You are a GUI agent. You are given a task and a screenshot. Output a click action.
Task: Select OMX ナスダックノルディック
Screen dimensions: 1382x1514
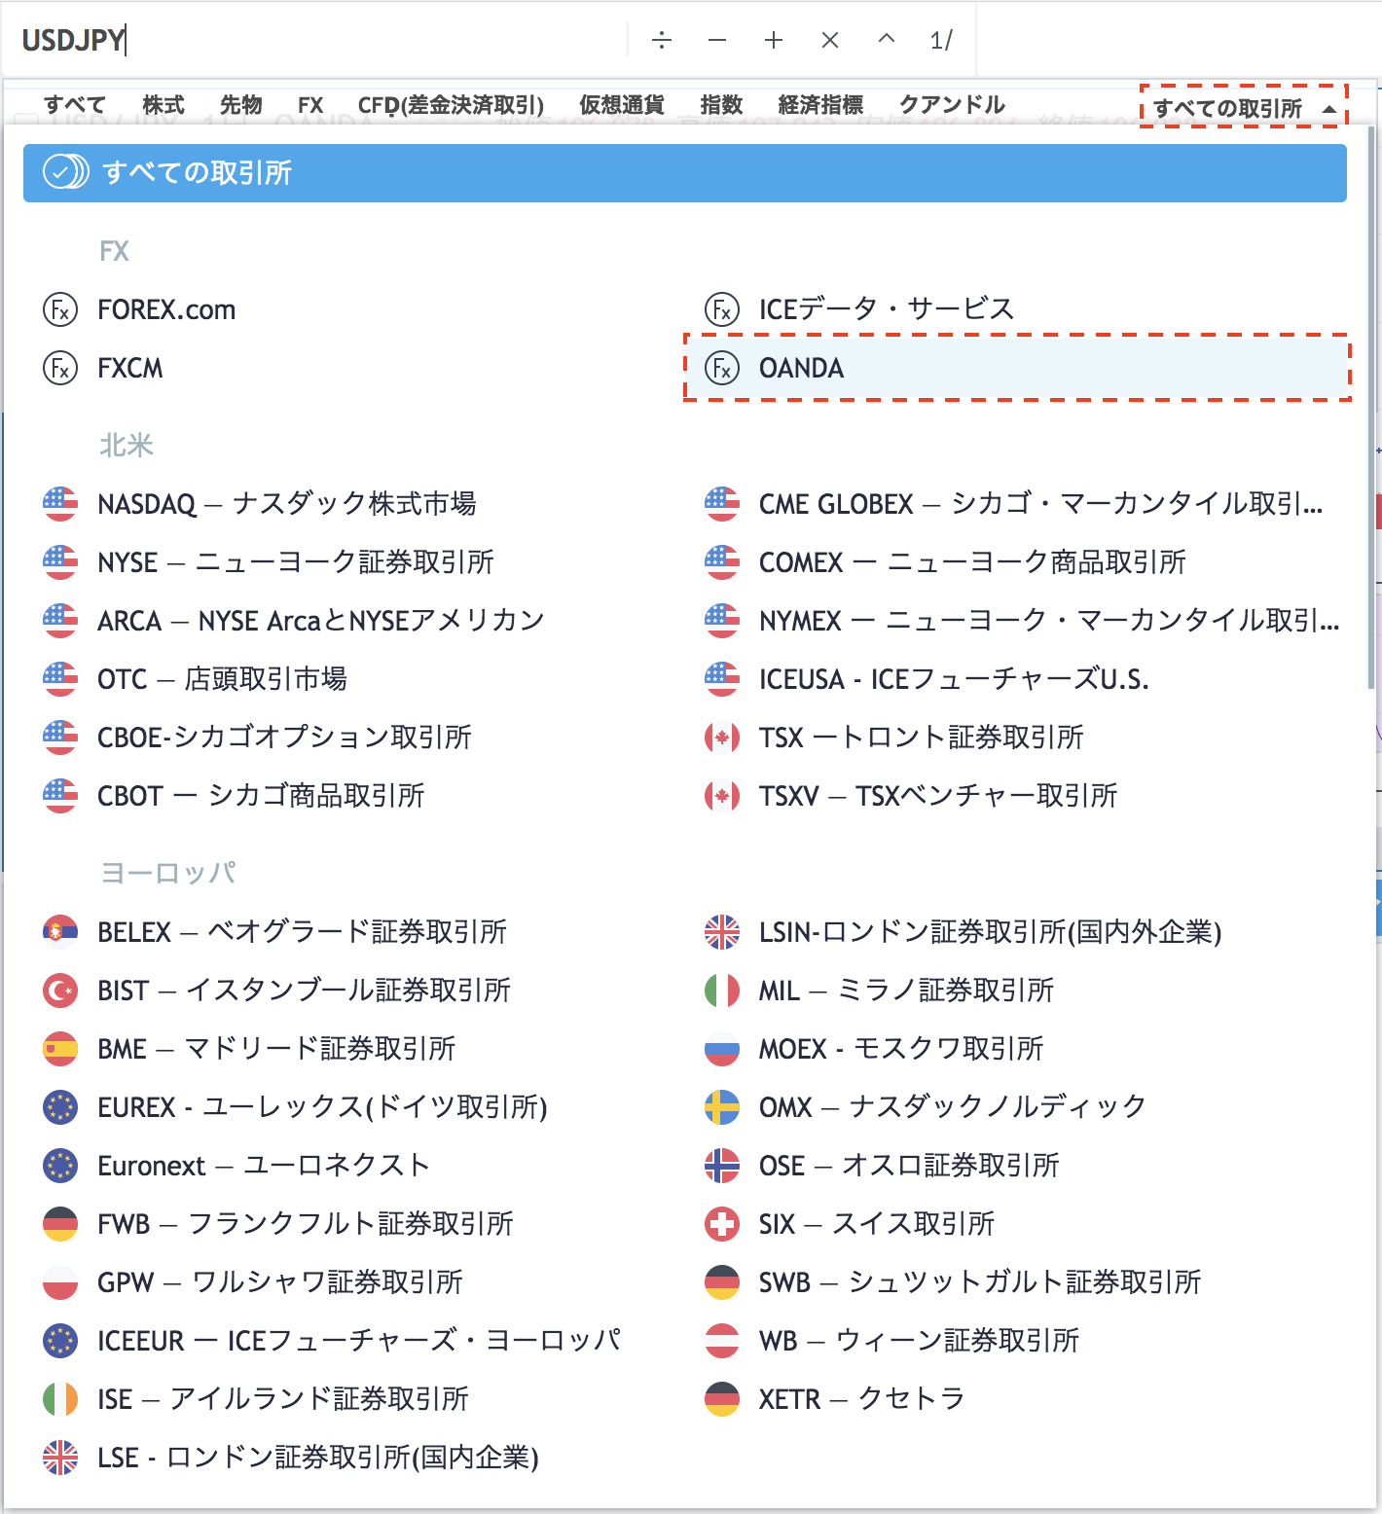1016,1107
